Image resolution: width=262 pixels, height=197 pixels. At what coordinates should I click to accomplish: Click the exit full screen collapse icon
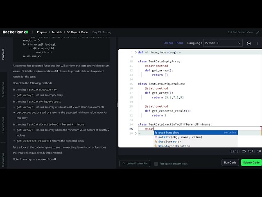point(258,32)
